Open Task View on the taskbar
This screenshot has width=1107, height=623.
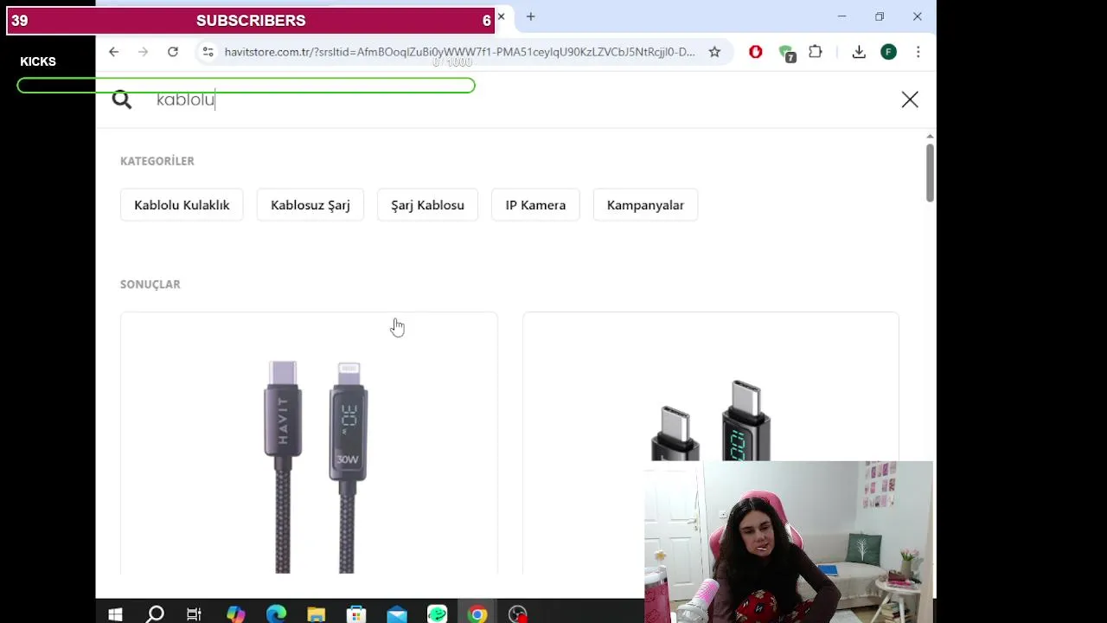195,614
